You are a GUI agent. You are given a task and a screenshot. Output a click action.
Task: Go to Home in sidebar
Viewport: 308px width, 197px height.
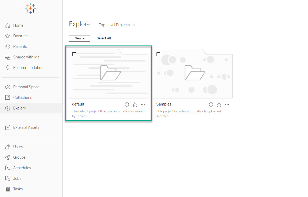(x=18, y=25)
